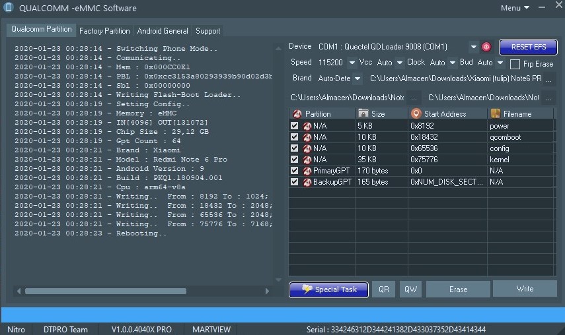Click the MARTVIEW status entry
Viewport: 565px width, 335px height.
(x=211, y=329)
